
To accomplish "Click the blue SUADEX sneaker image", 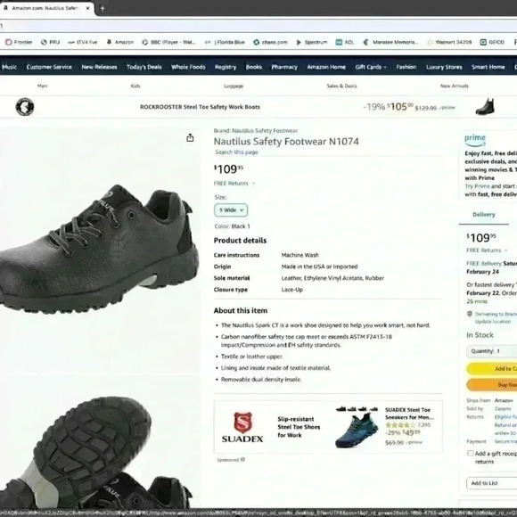I will pyautogui.click(x=357, y=431).
